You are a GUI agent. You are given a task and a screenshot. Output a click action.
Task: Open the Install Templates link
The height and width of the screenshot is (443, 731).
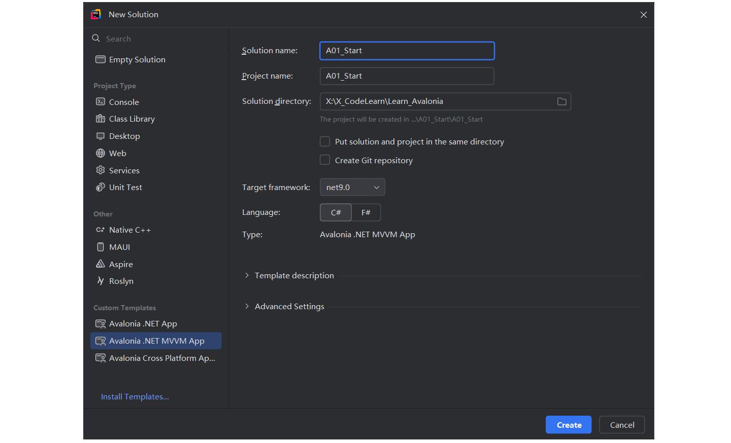tap(135, 396)
